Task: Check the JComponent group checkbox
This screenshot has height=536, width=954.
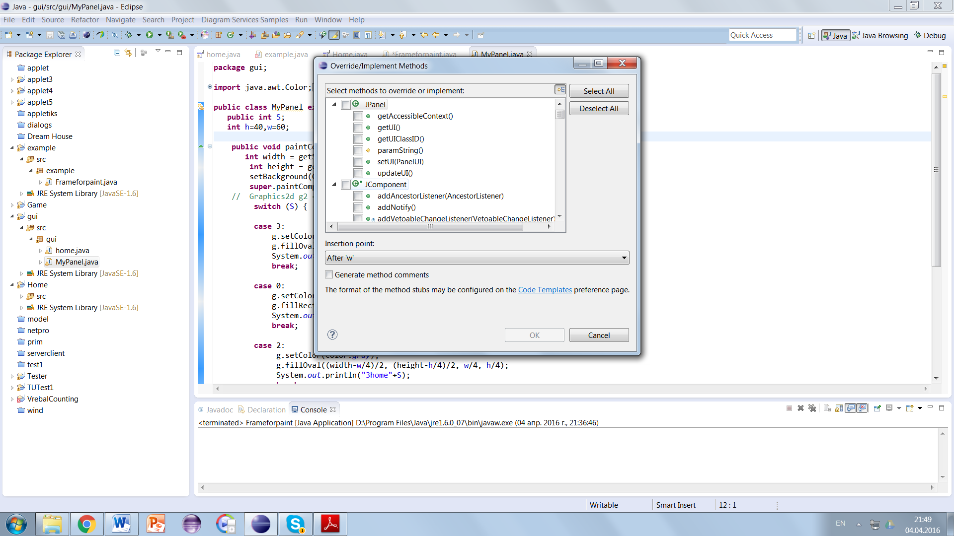Action: (346, 185)
